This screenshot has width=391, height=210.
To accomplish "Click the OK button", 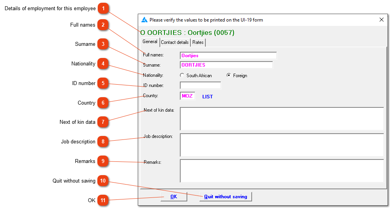I will tap(174, 197).
